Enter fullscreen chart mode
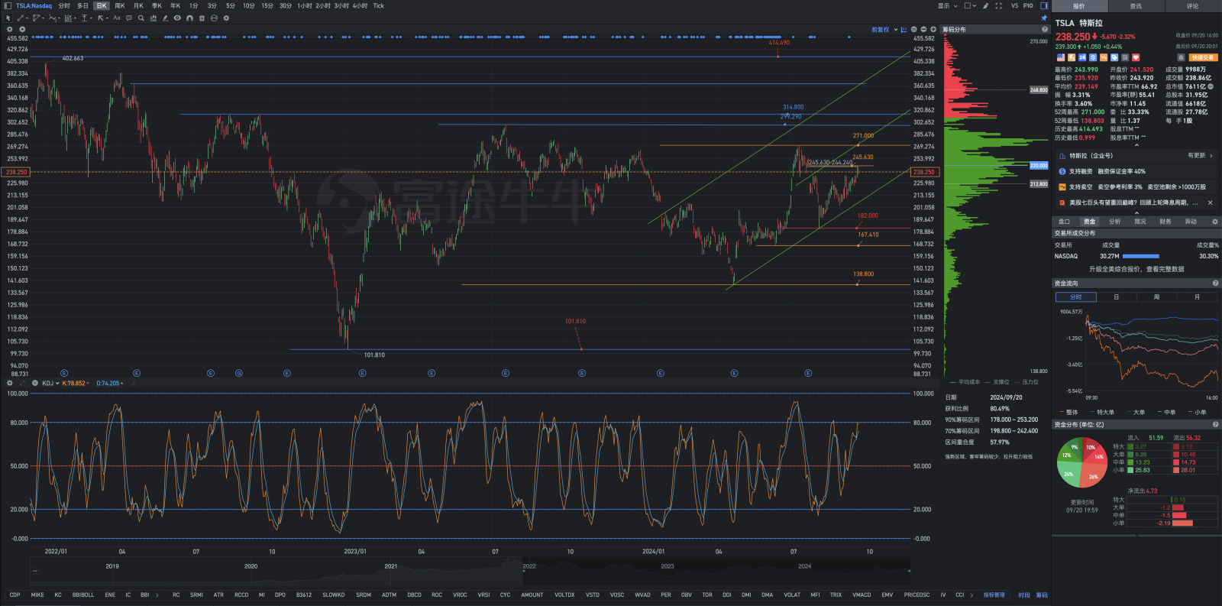Viewport: 1222px width, 606px height. tap(998, 5)
